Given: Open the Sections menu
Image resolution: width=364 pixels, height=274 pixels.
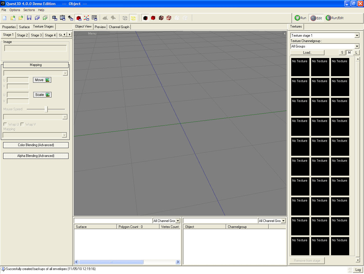Looking at the screenshot, I should coord(29,10).
